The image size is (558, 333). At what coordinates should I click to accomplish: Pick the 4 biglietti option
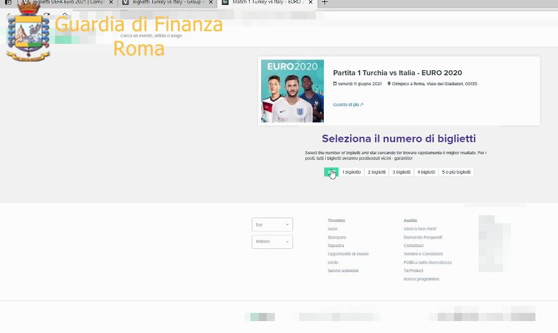426,172
